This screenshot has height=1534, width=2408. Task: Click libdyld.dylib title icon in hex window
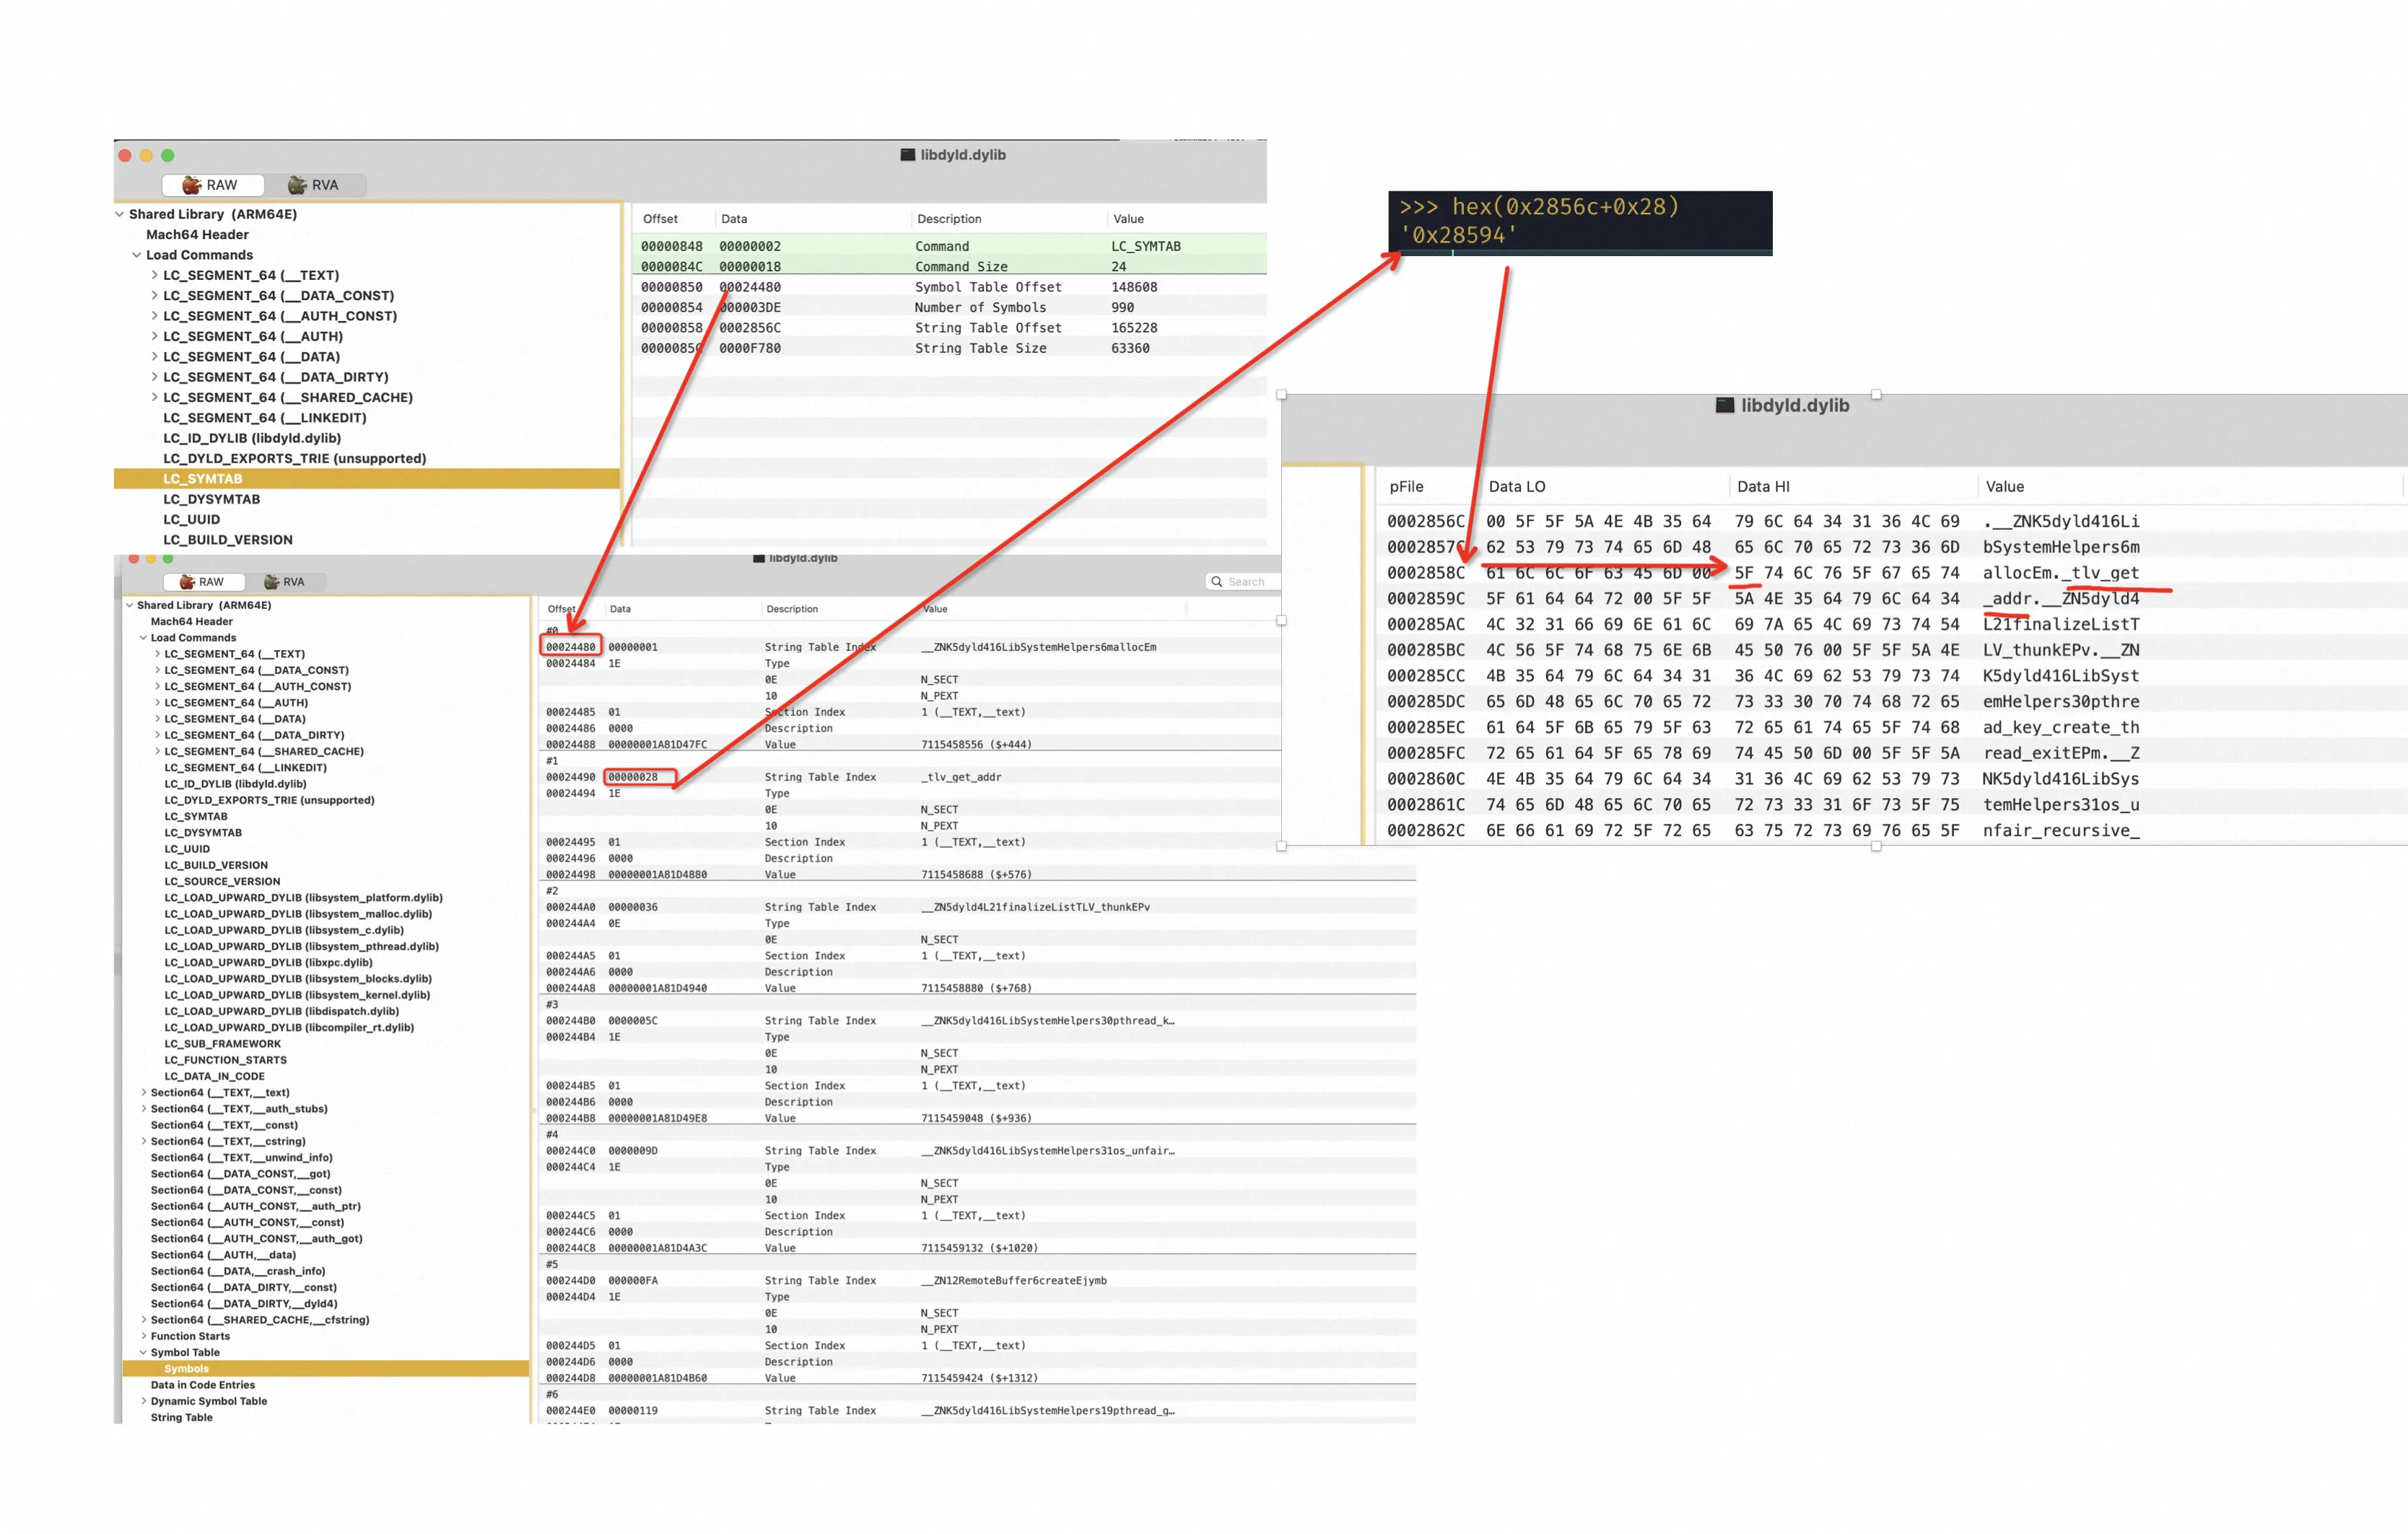(x=1725, y=405)
